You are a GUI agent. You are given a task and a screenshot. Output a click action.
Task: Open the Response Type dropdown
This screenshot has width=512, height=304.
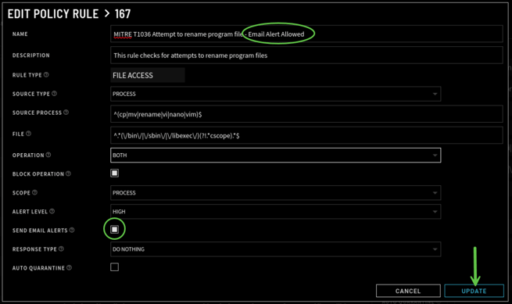point(276,249)
